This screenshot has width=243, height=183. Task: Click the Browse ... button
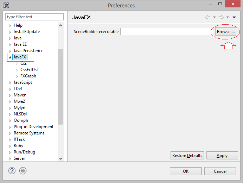225,32
